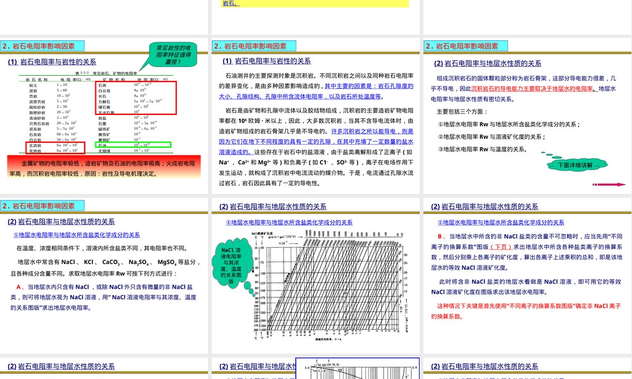Click the line '②地层水电阻率 Rw 与溶液矿化度的关系'
The width and height of the screenshot is (632, 379).
point(492,137)
